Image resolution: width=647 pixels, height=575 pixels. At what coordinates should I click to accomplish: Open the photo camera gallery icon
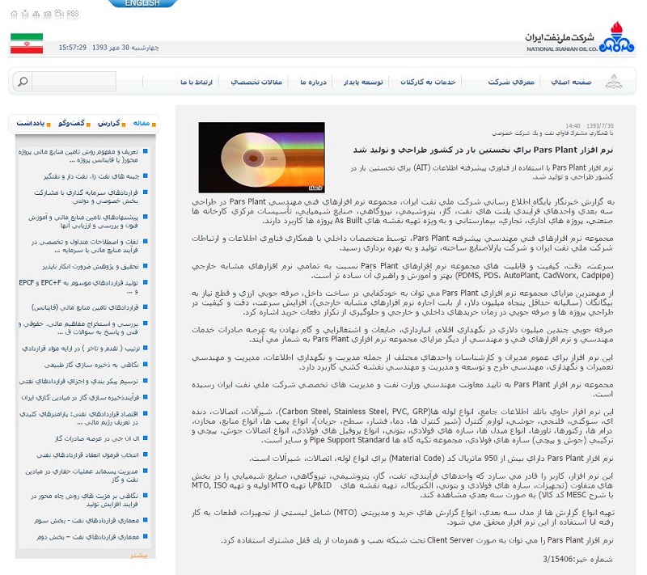point(48,14)
